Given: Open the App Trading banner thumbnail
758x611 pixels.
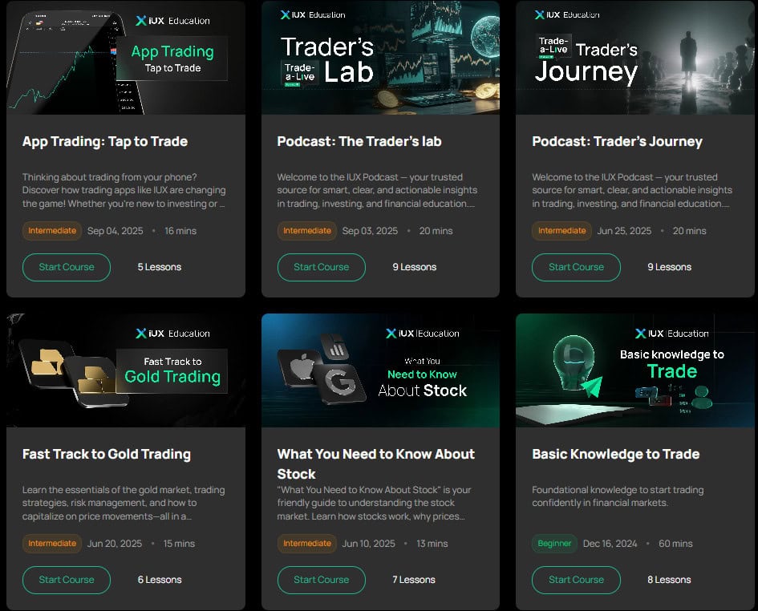Looking at the screenshot, I should pos(126,58).
